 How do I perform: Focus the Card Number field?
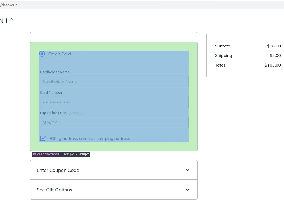(x=114, y=102)
